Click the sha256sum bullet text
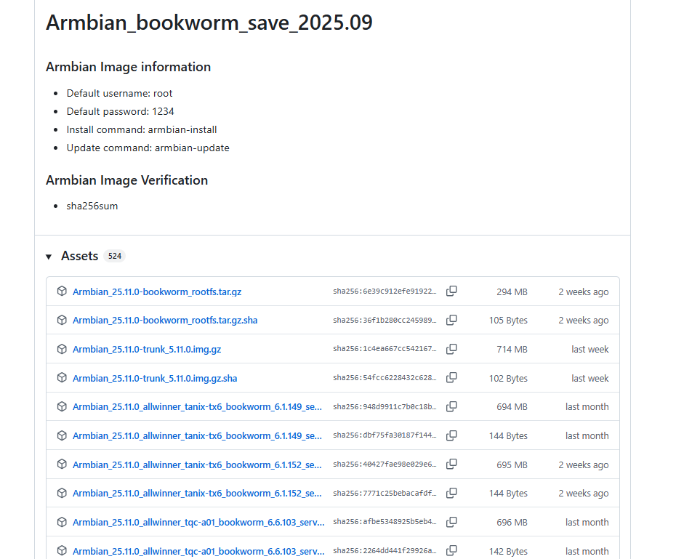684x559 pixels. 92,206
